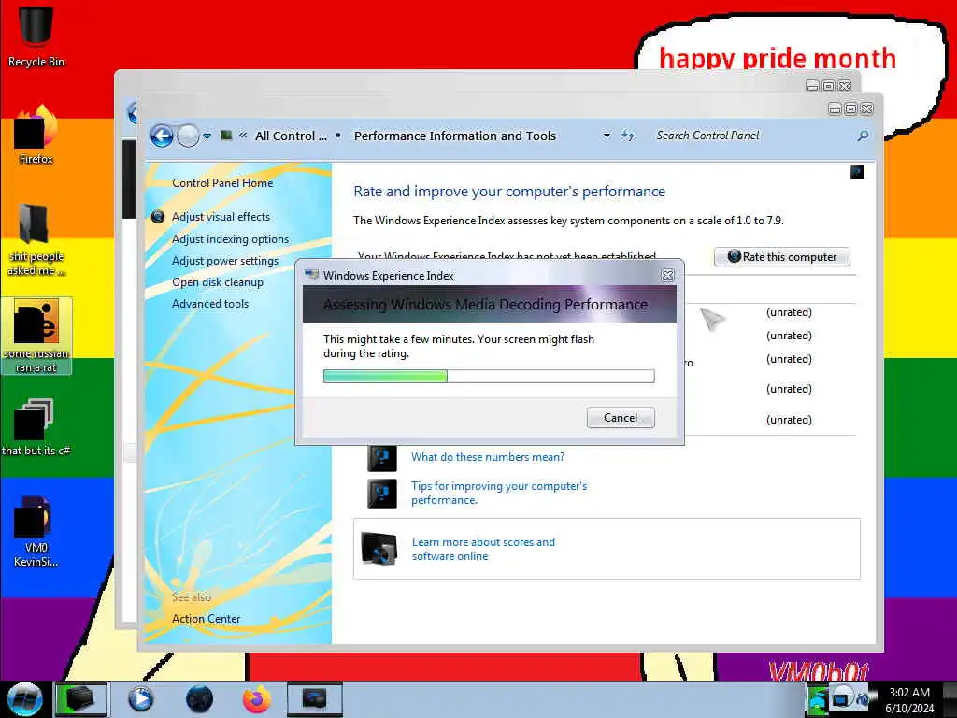Click the shield icon beside Adjust visual effects
Image resolution: width=957 pixels, height=718 pixels.
[157, 217]
